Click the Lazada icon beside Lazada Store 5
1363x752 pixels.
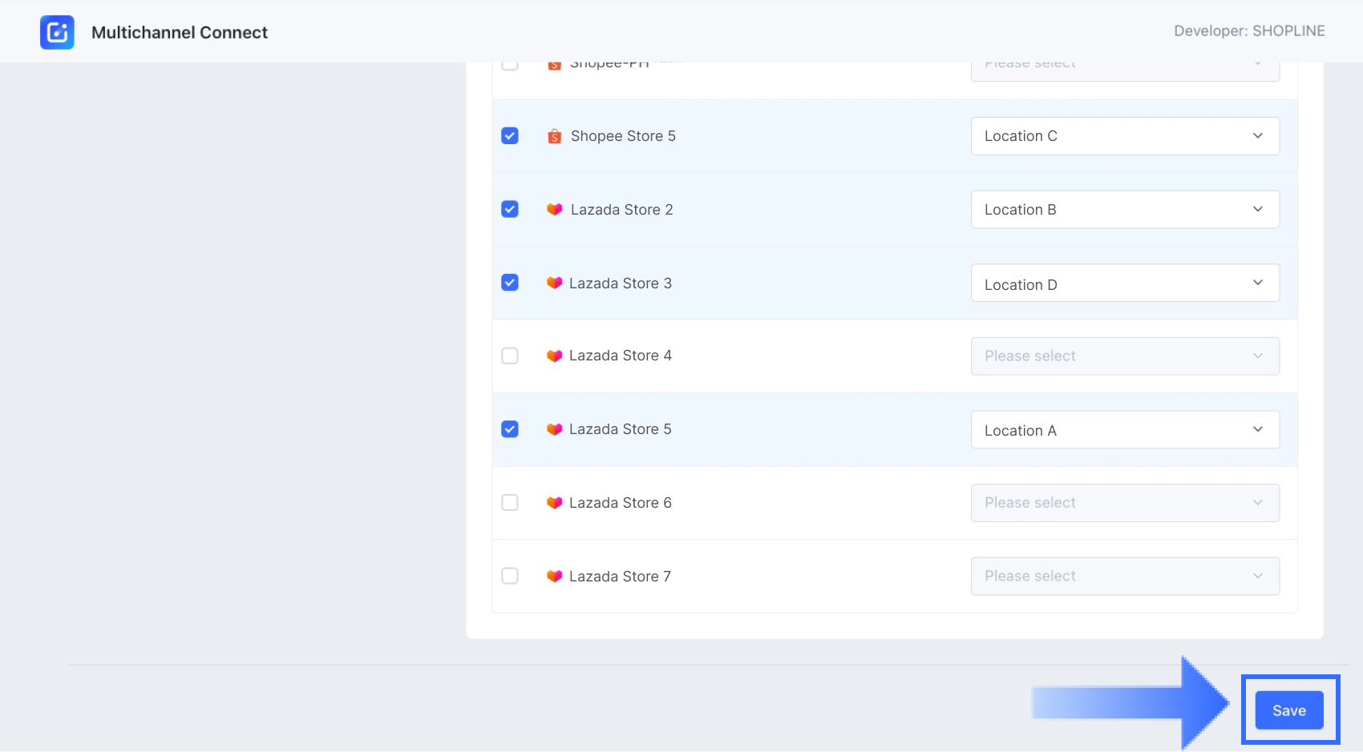pyautogui.click(x=554, y=429)
